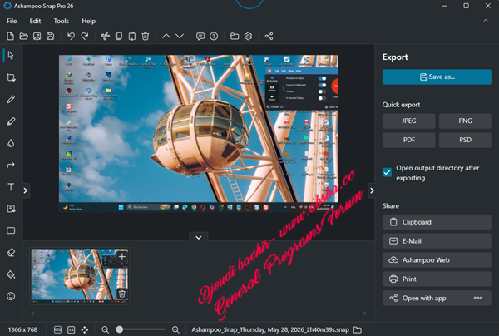
Task: Click fit-to-window icon in status bar
Action: (57, 330)
